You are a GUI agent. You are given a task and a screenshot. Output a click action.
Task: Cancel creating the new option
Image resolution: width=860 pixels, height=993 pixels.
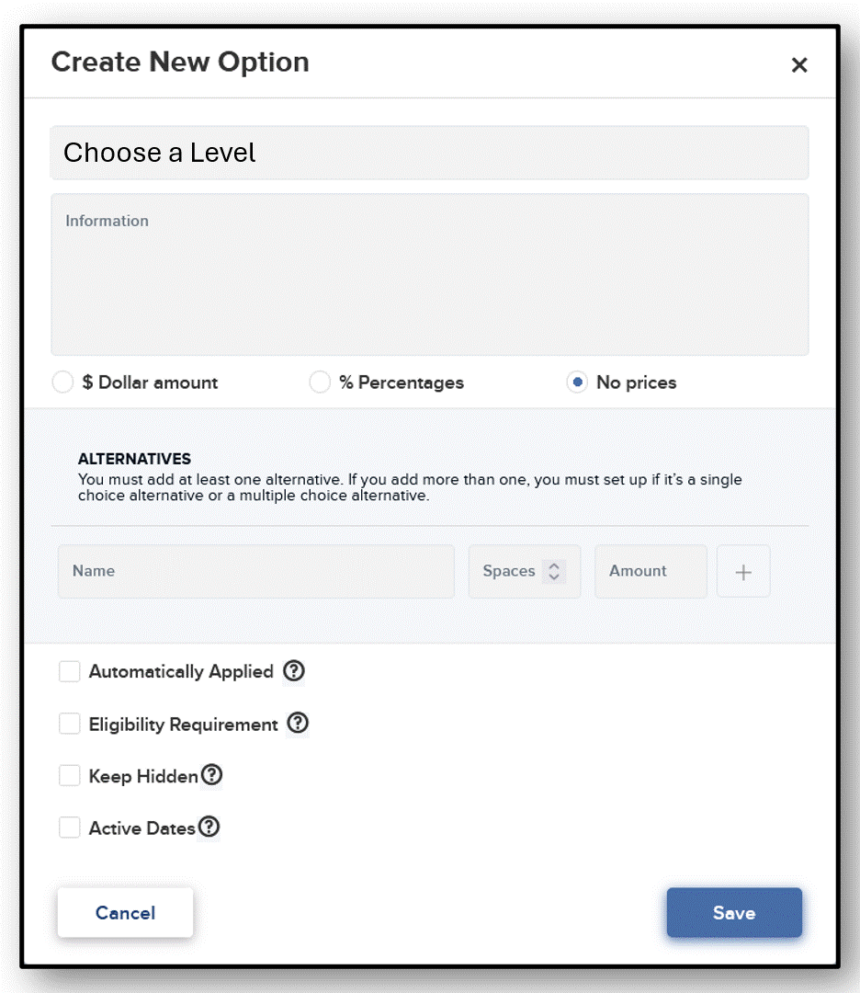click(125, 913)
